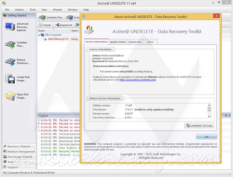The height and width of the screenshot is (177, 233).
Task: Expand the 6:04:51 PM Failed log entry
Action: click(39, 120)
